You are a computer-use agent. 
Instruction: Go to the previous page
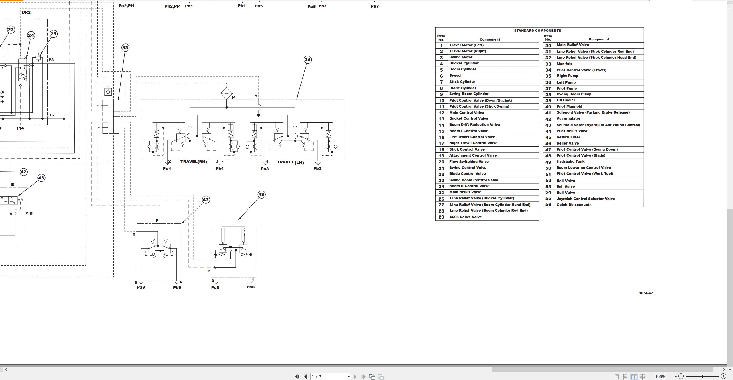coord(306,377)
